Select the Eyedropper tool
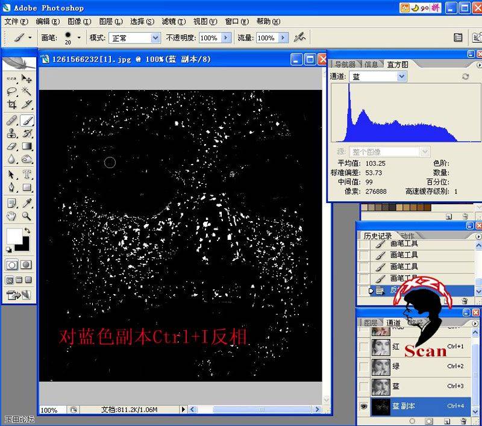This screenshot has width=482, height=426. pos(27,203)
